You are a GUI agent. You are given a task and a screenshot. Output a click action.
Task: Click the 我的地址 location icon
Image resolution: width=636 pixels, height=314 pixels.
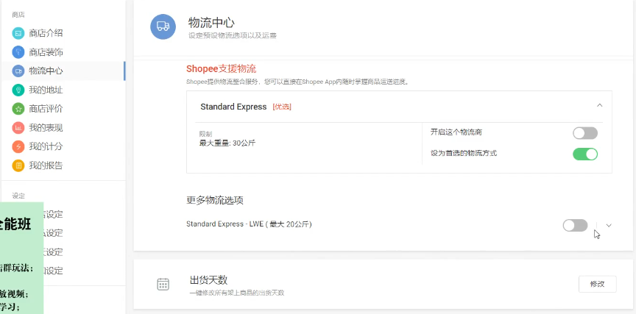[x=18, y=90]
